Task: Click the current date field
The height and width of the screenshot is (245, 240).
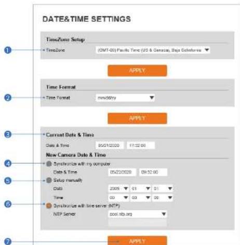Action: click(x=110, y=145)
